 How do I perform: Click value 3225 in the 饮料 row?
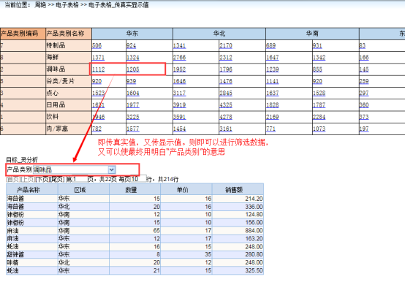click(133, 117)
